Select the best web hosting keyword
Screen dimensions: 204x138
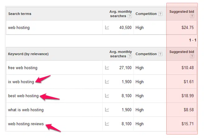[x=23, y=96]
